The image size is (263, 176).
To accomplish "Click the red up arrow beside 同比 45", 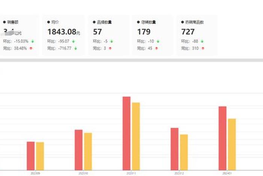I will [x=157, y=48].
